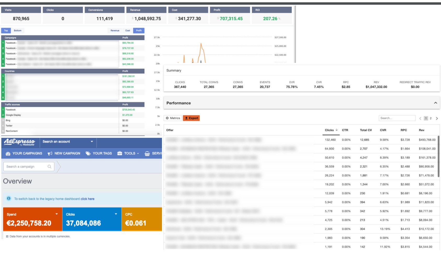This screenshot has height=254, width=441.
Task: Click the Profit value 707,315.45
Action: (231, 19)
